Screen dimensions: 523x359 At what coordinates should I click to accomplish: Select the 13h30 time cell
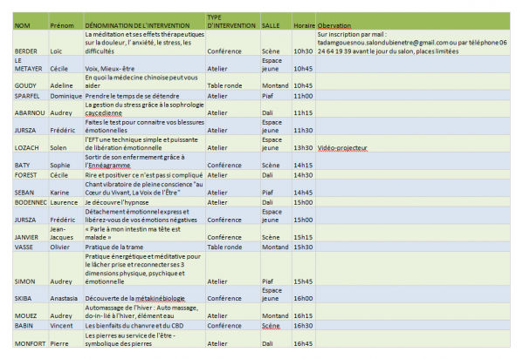tap(304, 144)
